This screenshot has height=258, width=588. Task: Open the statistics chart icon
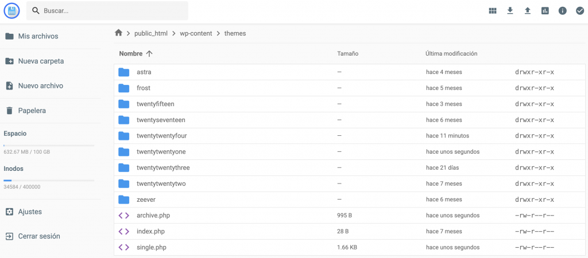click(545, 11)
